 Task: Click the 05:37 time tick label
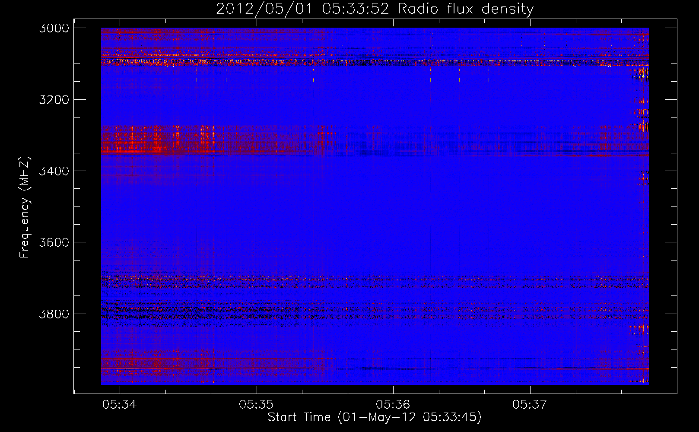point(530,405)
